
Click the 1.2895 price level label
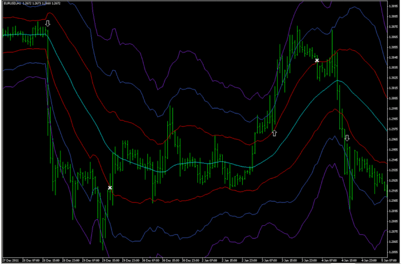click(394, 211)
